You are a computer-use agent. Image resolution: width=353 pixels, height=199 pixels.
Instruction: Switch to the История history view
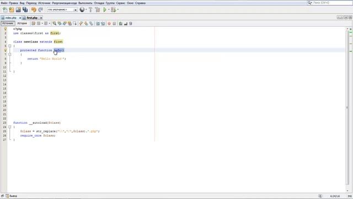[22, 23]
